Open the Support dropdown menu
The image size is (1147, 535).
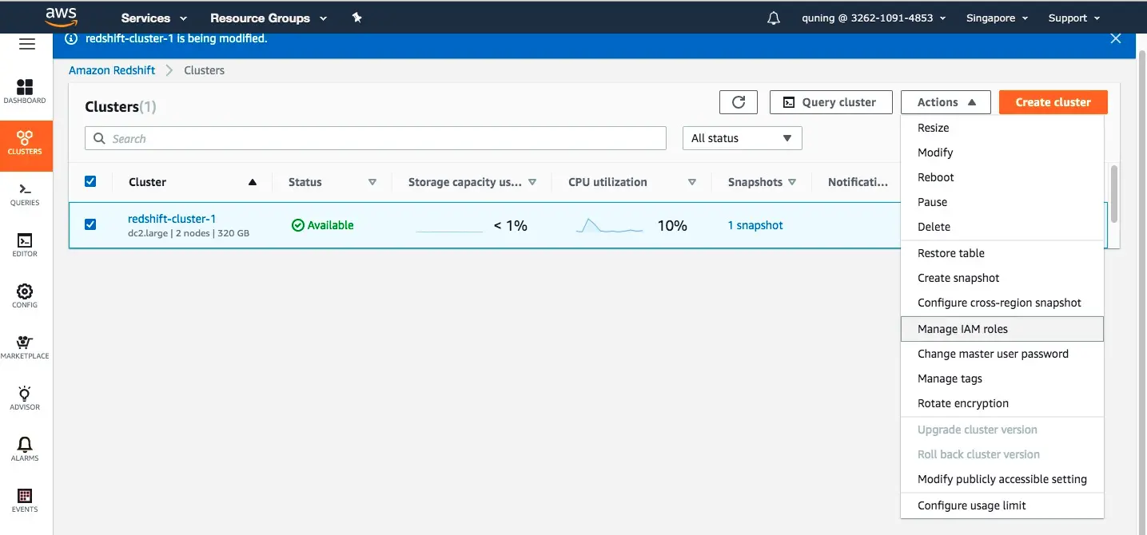tap(1074, 18)
